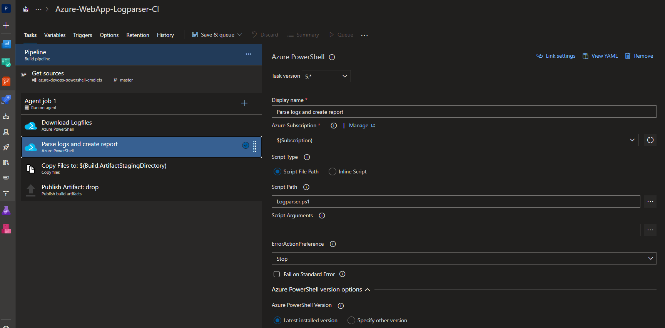Open Boards in the left sidebar
Screen dimensions: 665x328
click(x=6, y=62)
